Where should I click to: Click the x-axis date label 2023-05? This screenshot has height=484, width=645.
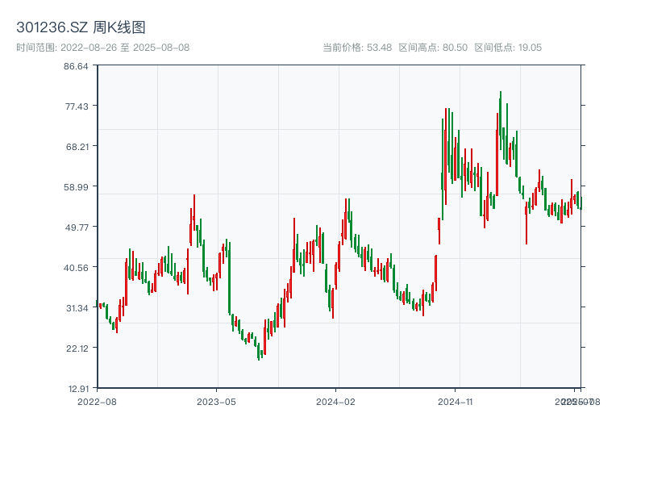216,402
